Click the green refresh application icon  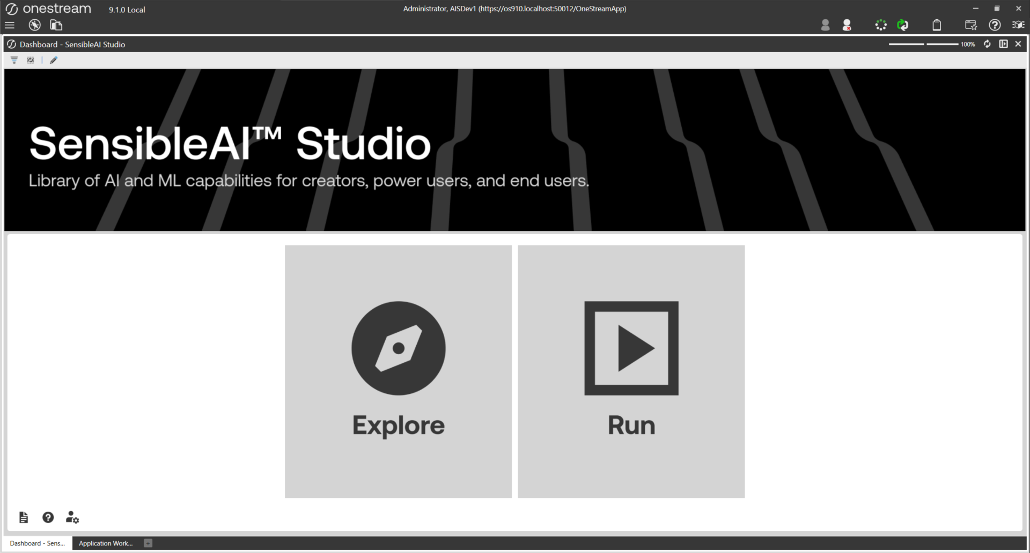(x=903, y=25)
